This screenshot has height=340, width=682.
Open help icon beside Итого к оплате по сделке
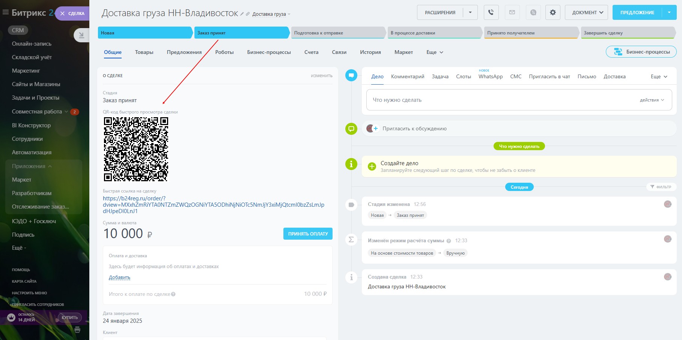pyautogui.click(x=173, y=294)
